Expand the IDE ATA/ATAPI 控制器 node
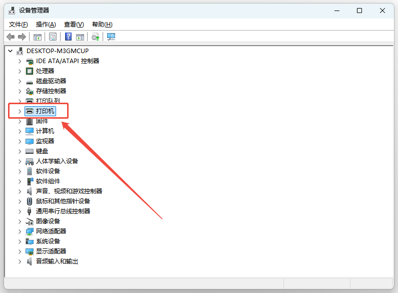398x293 pixels. pyautogui.click(x=20, y=61)
